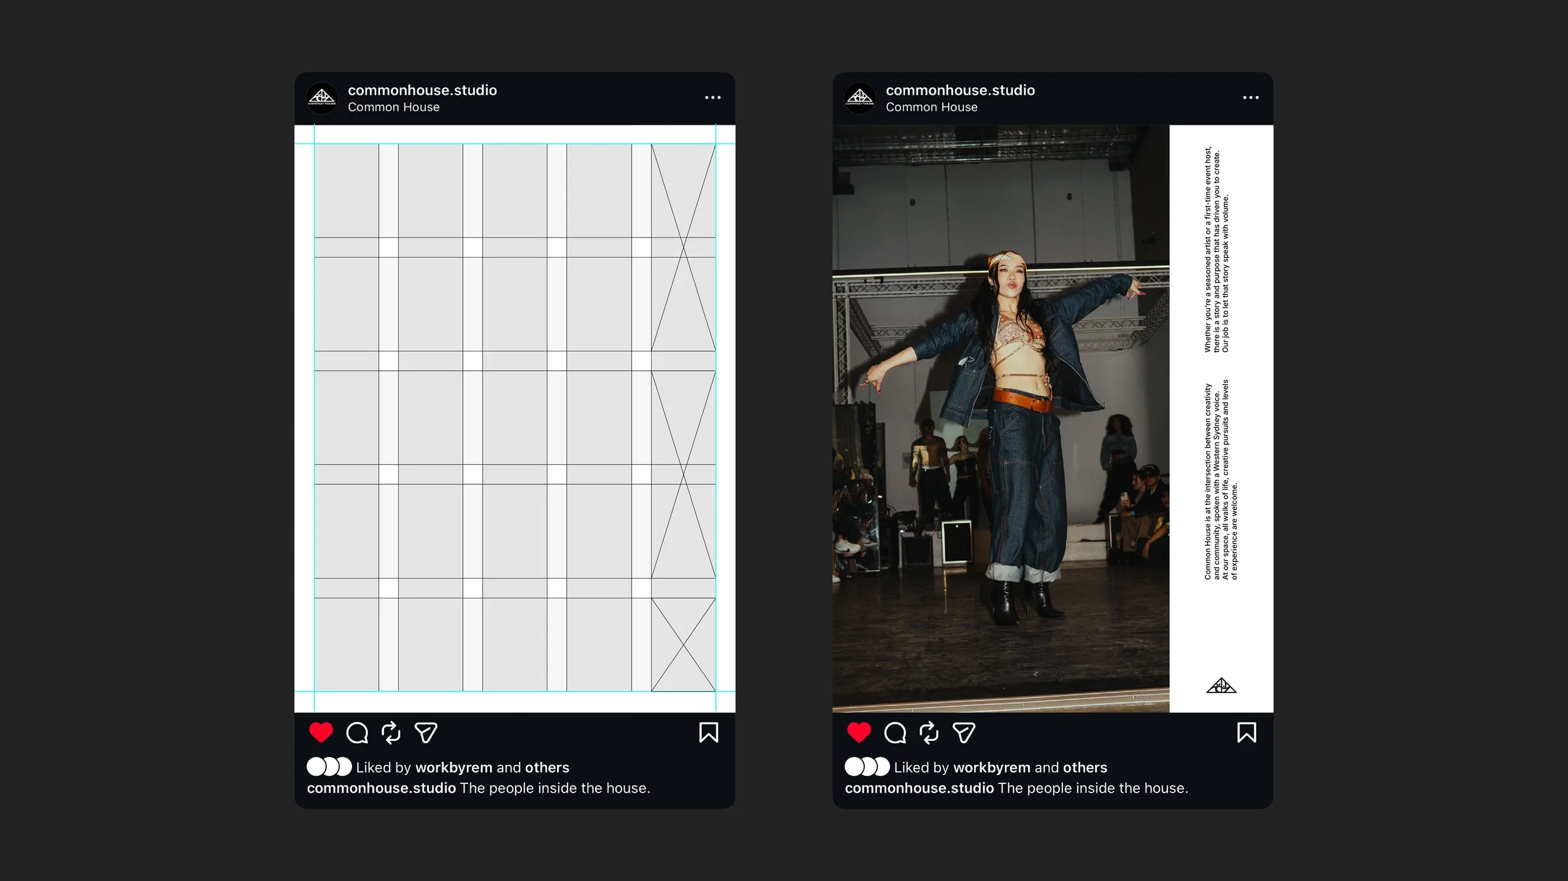
Task: Save the right photo post with bookmark
Action: [x=1246, y=732]
